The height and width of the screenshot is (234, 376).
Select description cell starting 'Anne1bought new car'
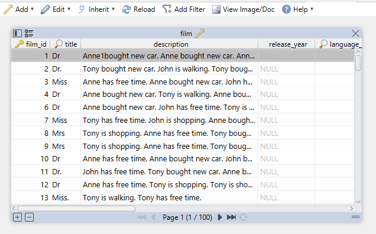point(170,56)
